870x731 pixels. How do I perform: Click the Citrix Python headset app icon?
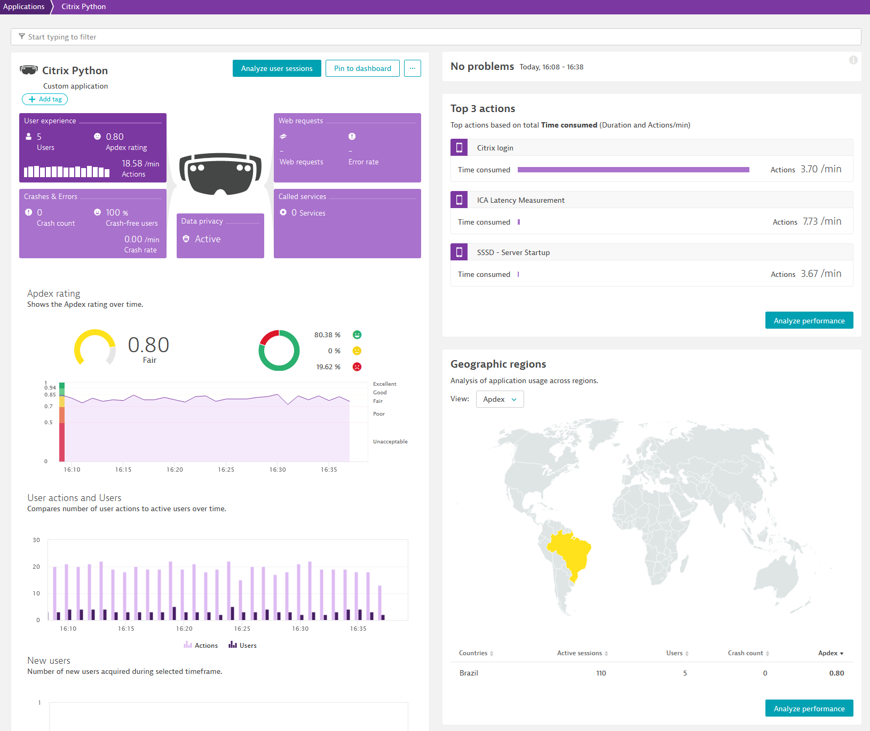click(29, 70)
